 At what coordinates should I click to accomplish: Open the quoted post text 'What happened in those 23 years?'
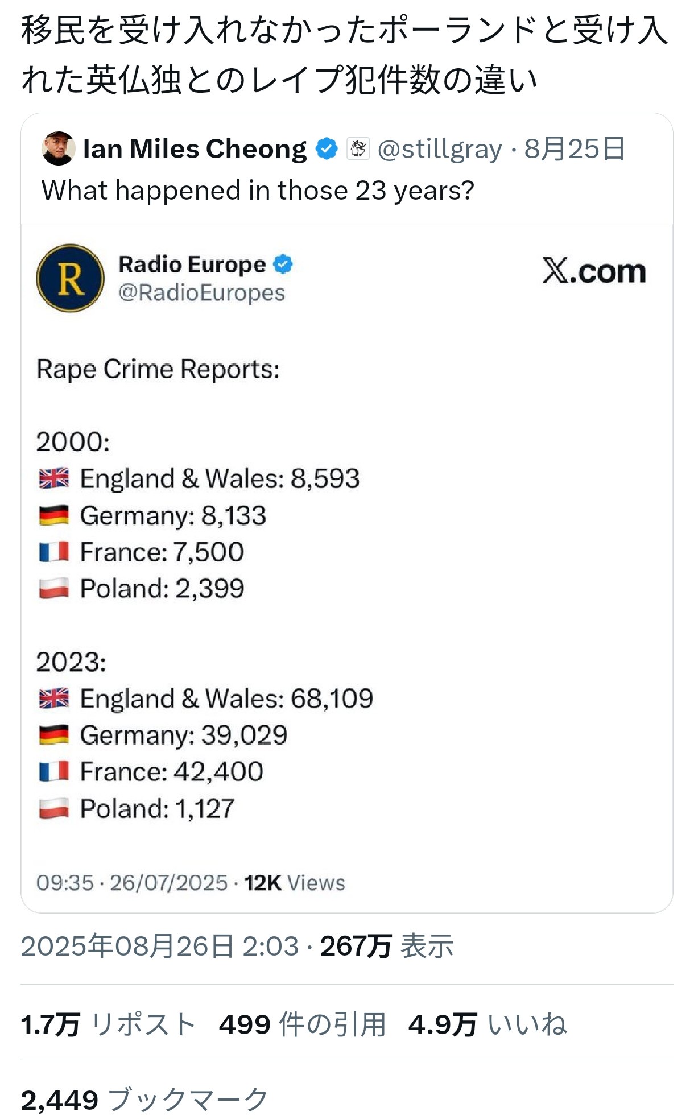pos(258,191)
